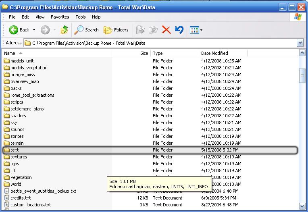
Task: Select the textures folder icon
Action: pos(7,157)
